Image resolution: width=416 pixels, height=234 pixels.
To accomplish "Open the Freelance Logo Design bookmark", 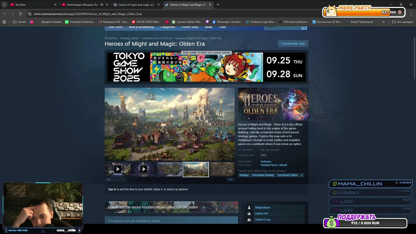I will 260,22.
